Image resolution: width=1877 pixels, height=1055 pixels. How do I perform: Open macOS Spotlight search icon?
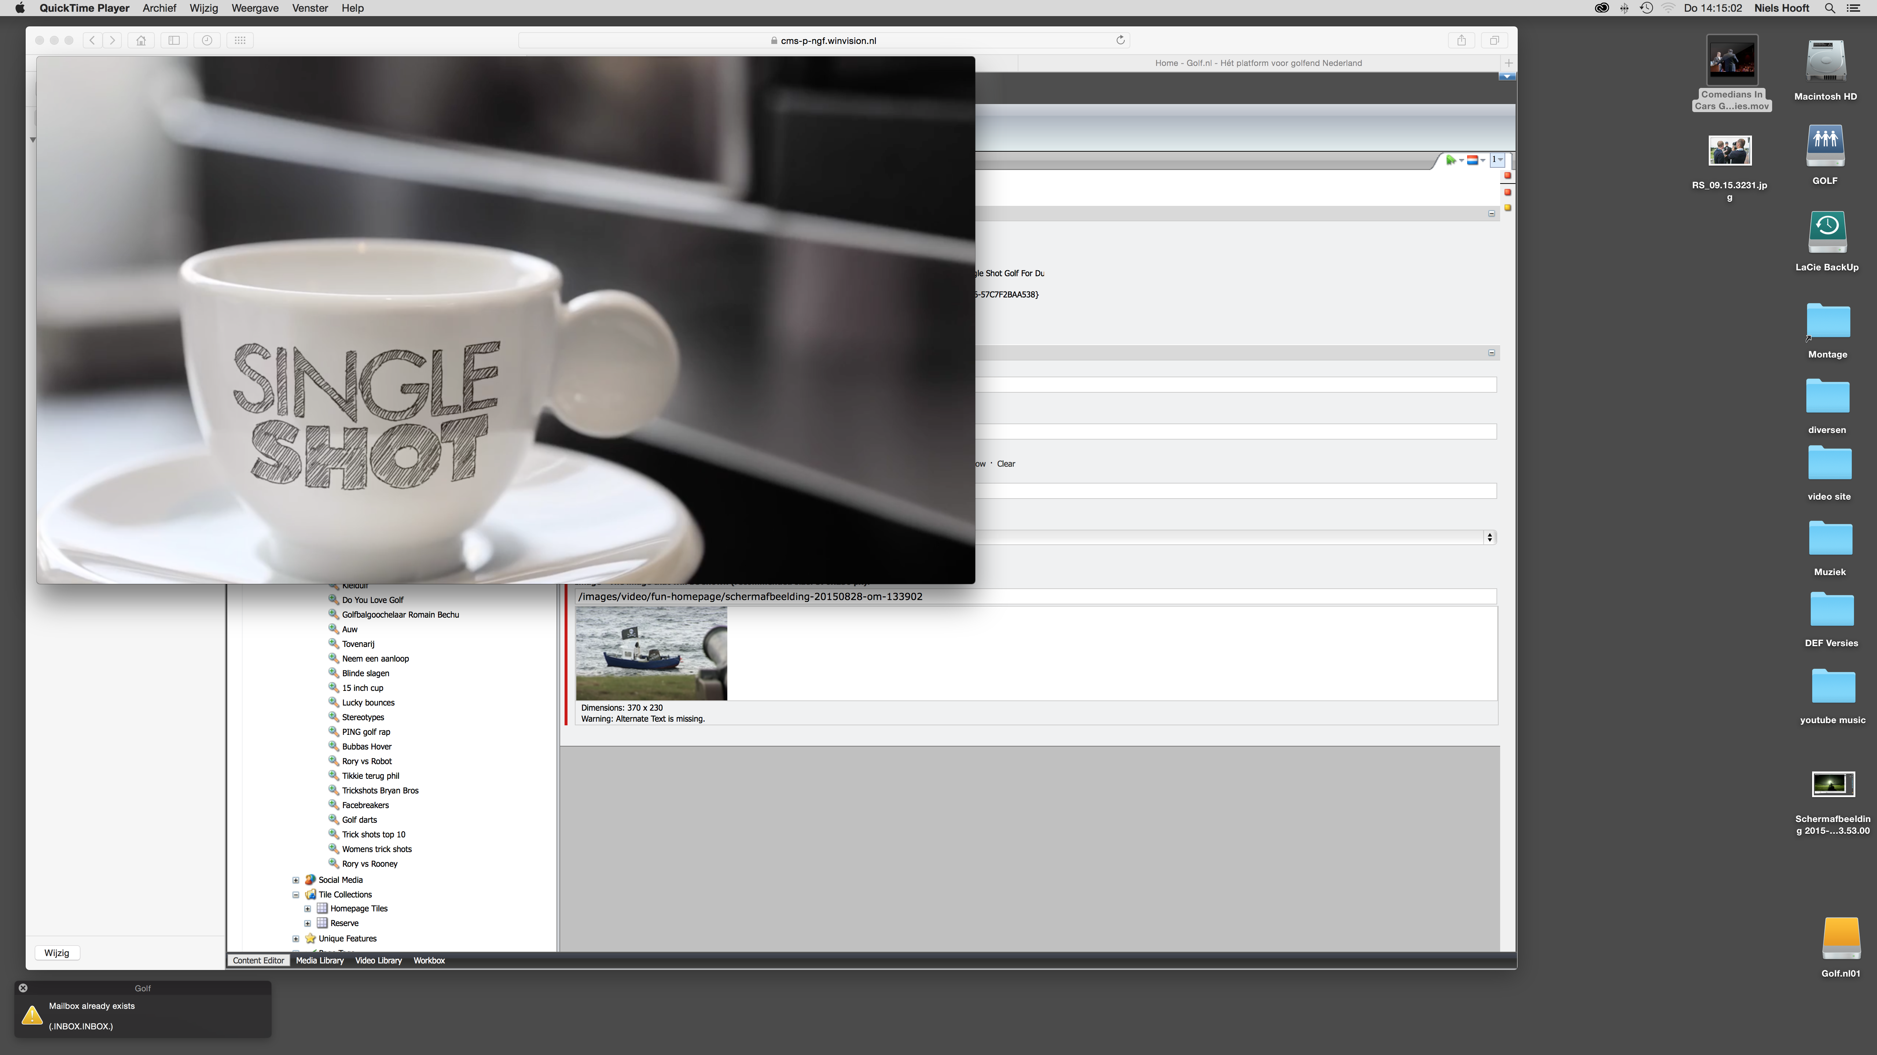1830,8
